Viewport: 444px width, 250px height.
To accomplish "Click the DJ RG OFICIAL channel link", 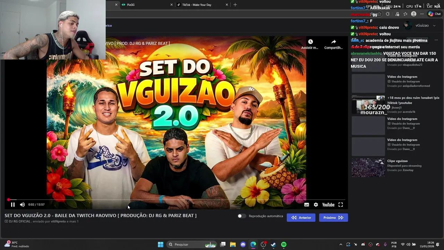I will [19, 222].
